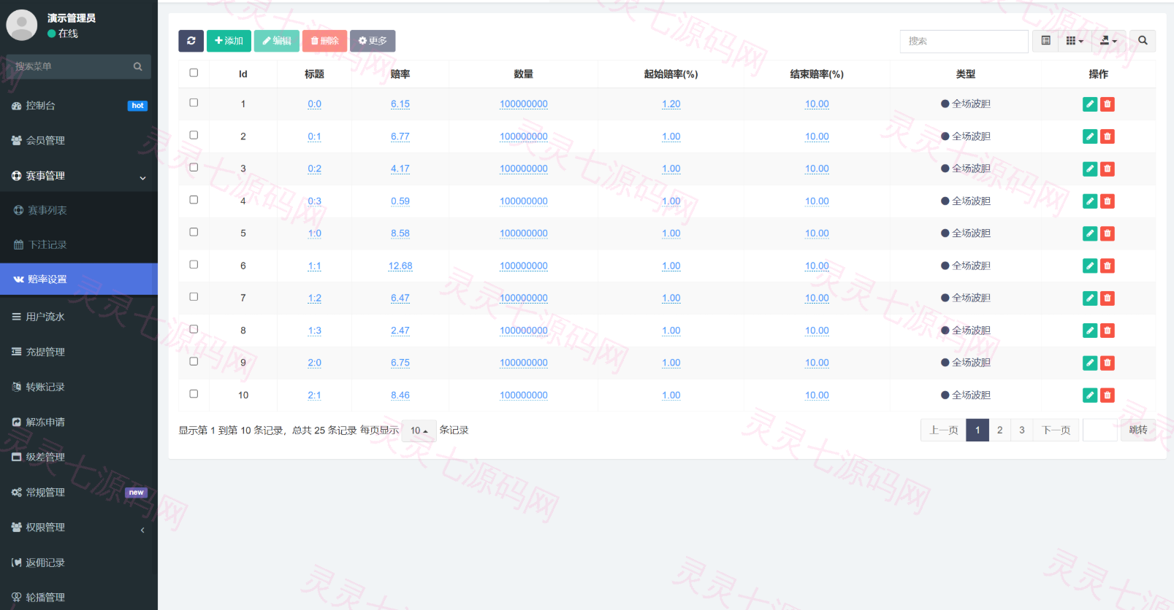1174x610 pixels.
Task: Click the refresh table button
Action: click(x=191, y=41)
